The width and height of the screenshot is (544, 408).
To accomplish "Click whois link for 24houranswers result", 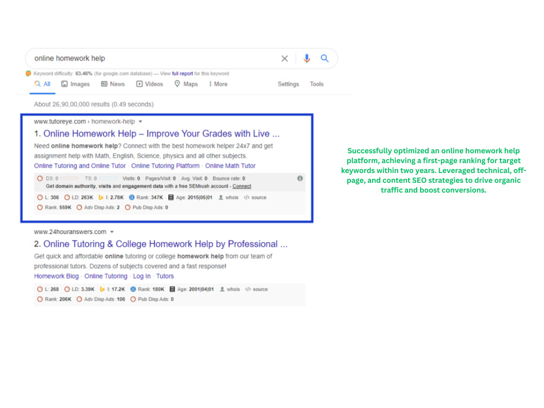I will [230, 289].
